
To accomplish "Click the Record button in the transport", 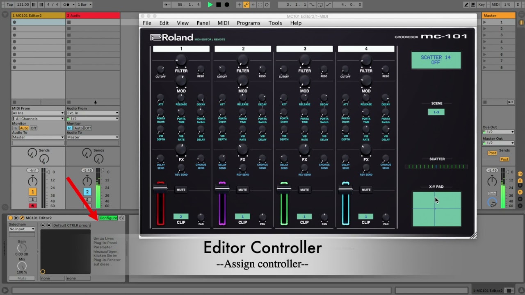I will pyautogui.click(x=226, y=5).
